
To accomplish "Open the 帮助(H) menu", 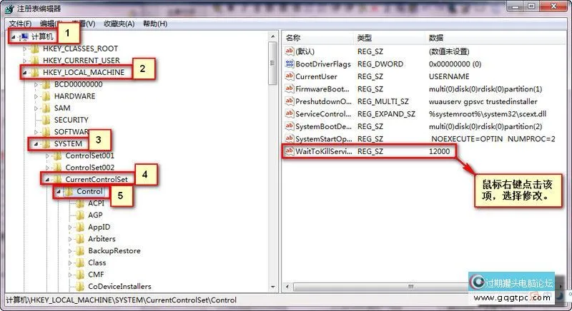I will 154,24.
